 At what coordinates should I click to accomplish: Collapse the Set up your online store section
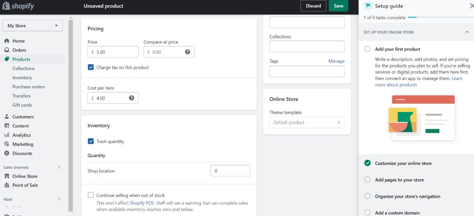(x=467, y=32)
